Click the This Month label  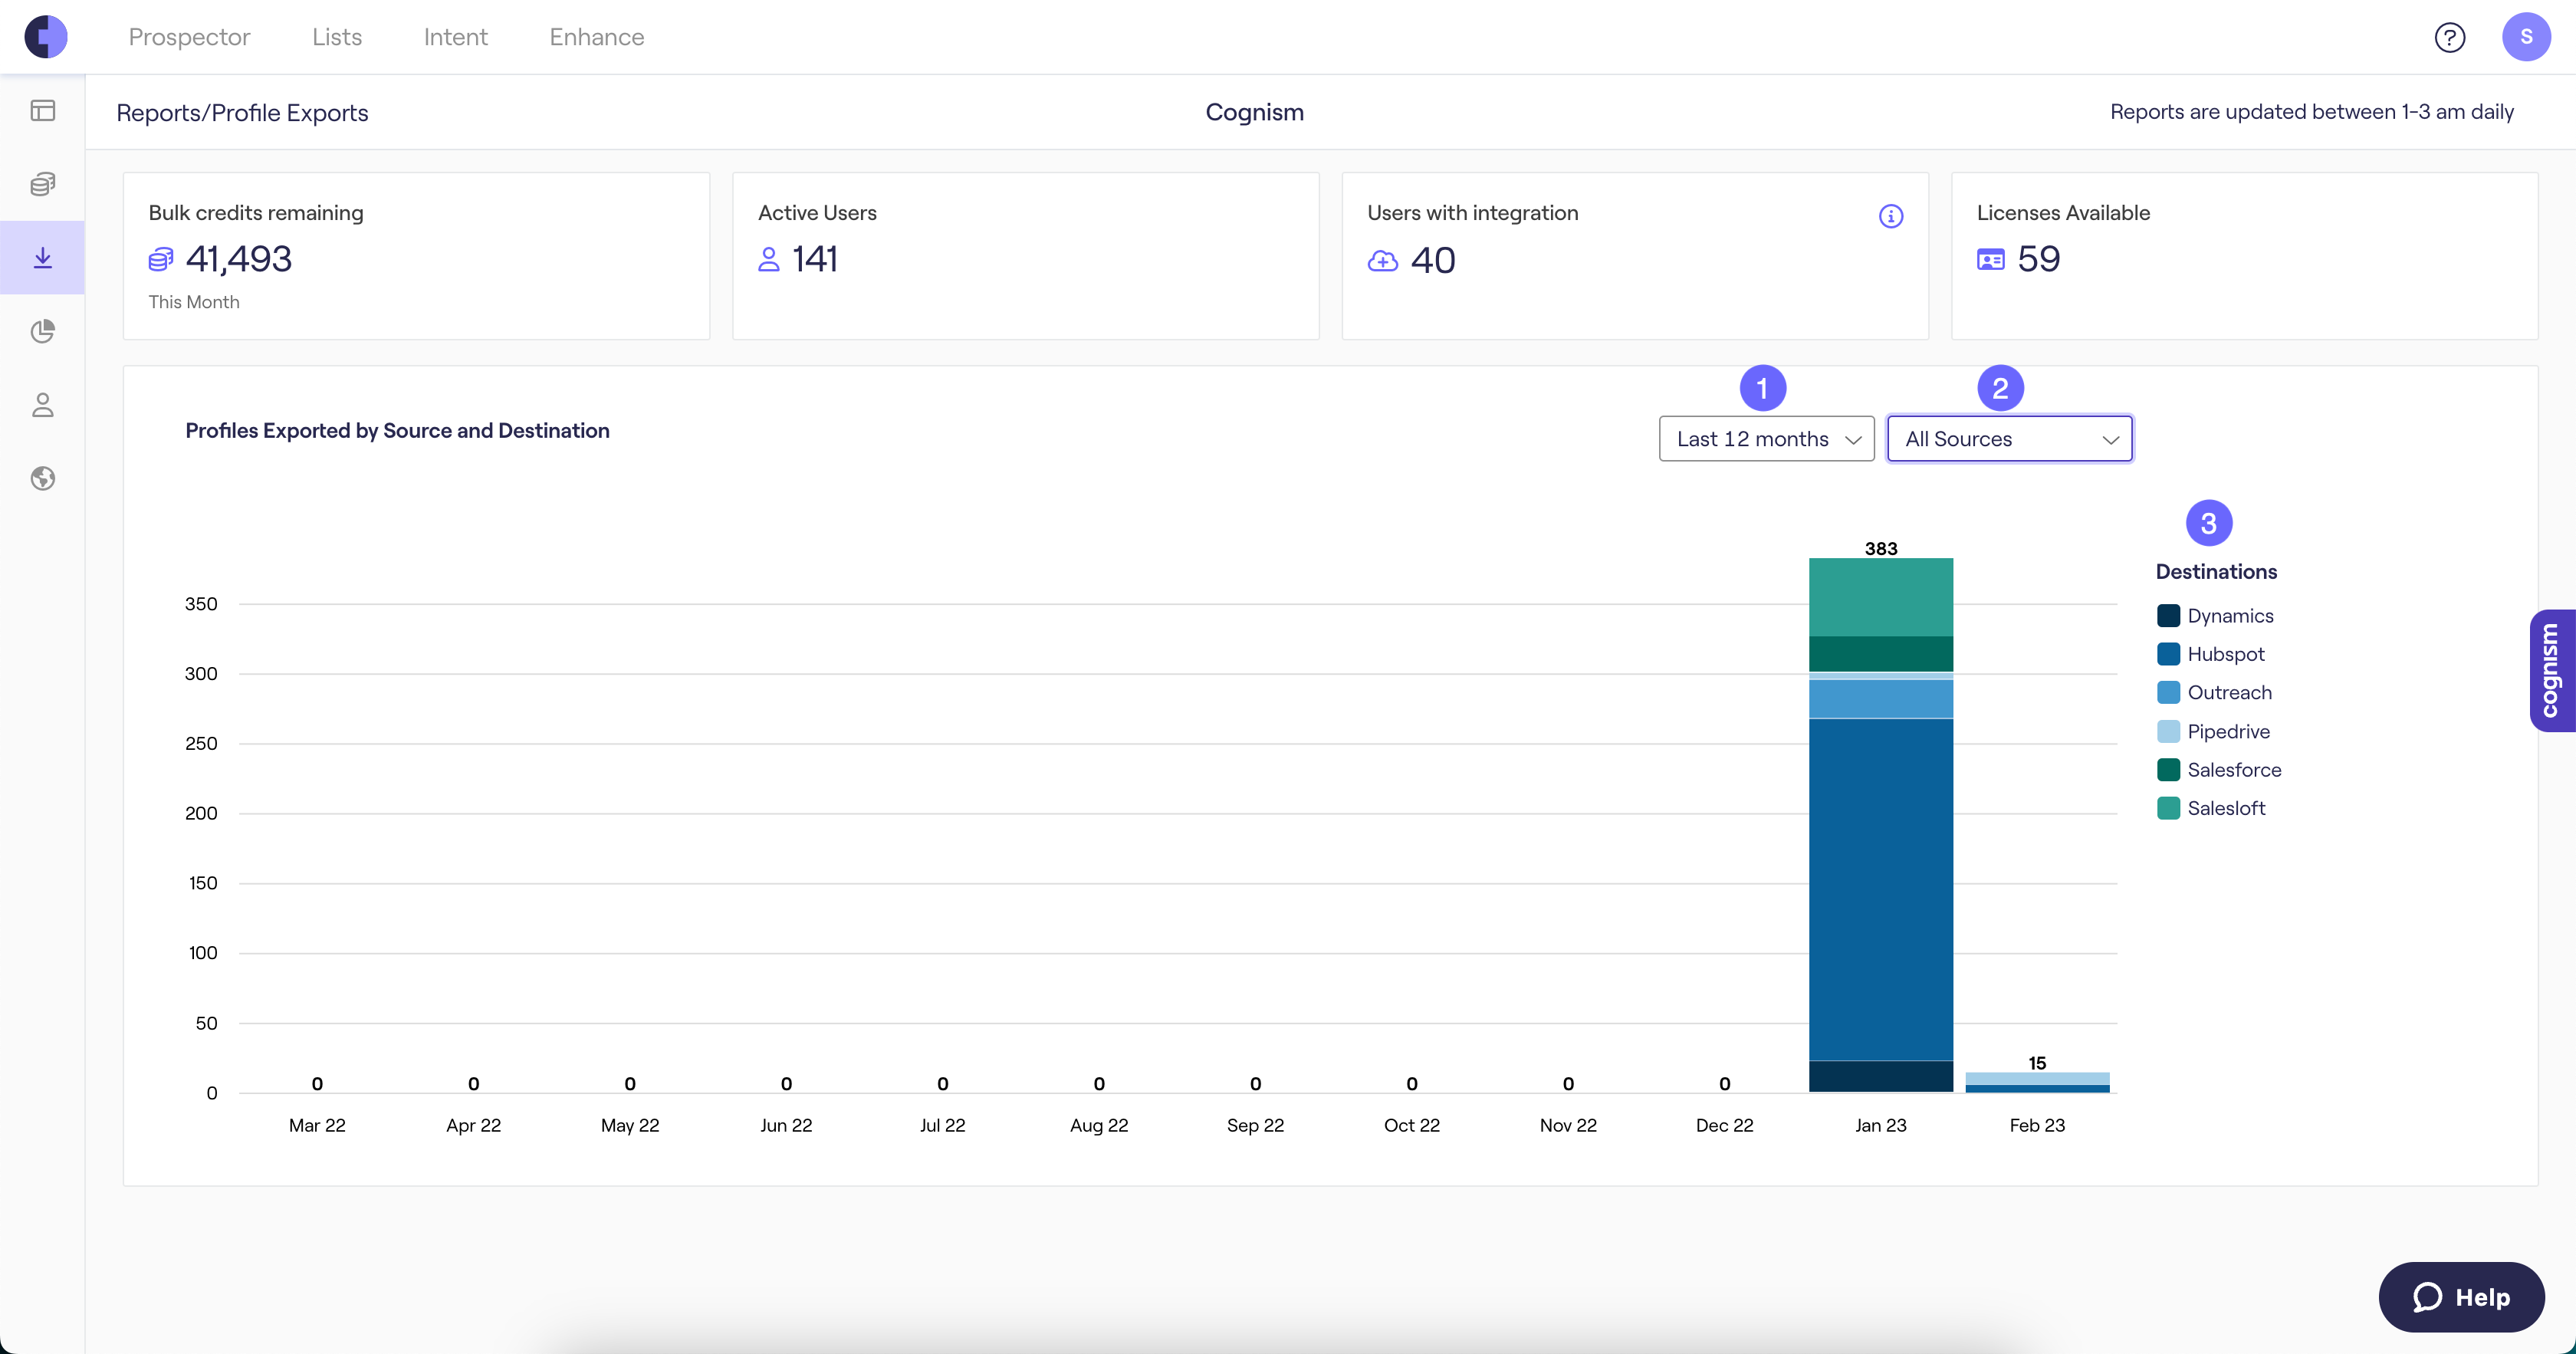[194, 302]
